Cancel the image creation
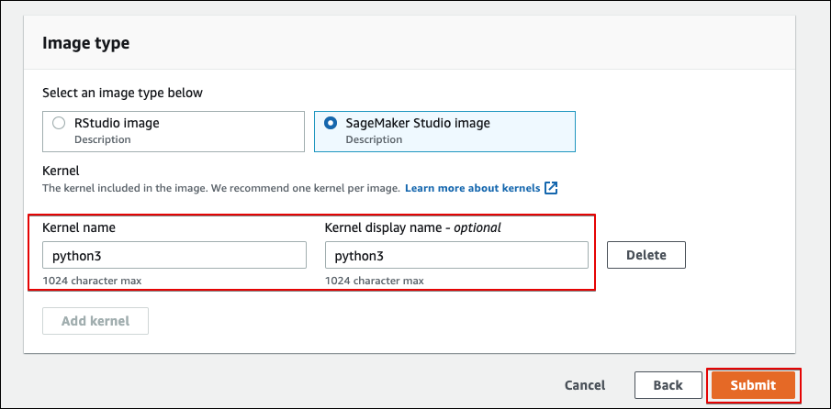This screenshot has height=409, width=831. point(585,385)
